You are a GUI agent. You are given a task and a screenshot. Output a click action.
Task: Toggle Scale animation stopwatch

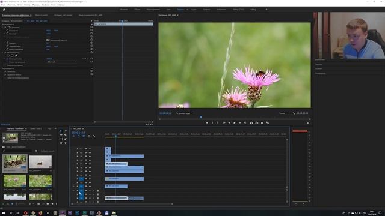(x=7, y=34)
